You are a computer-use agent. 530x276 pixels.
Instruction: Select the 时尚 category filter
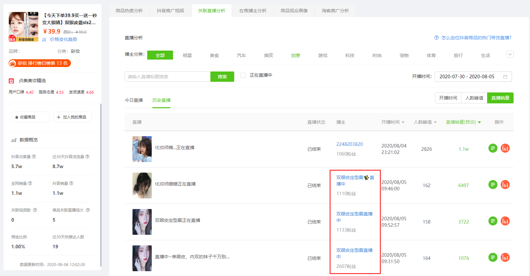[377, 55]
